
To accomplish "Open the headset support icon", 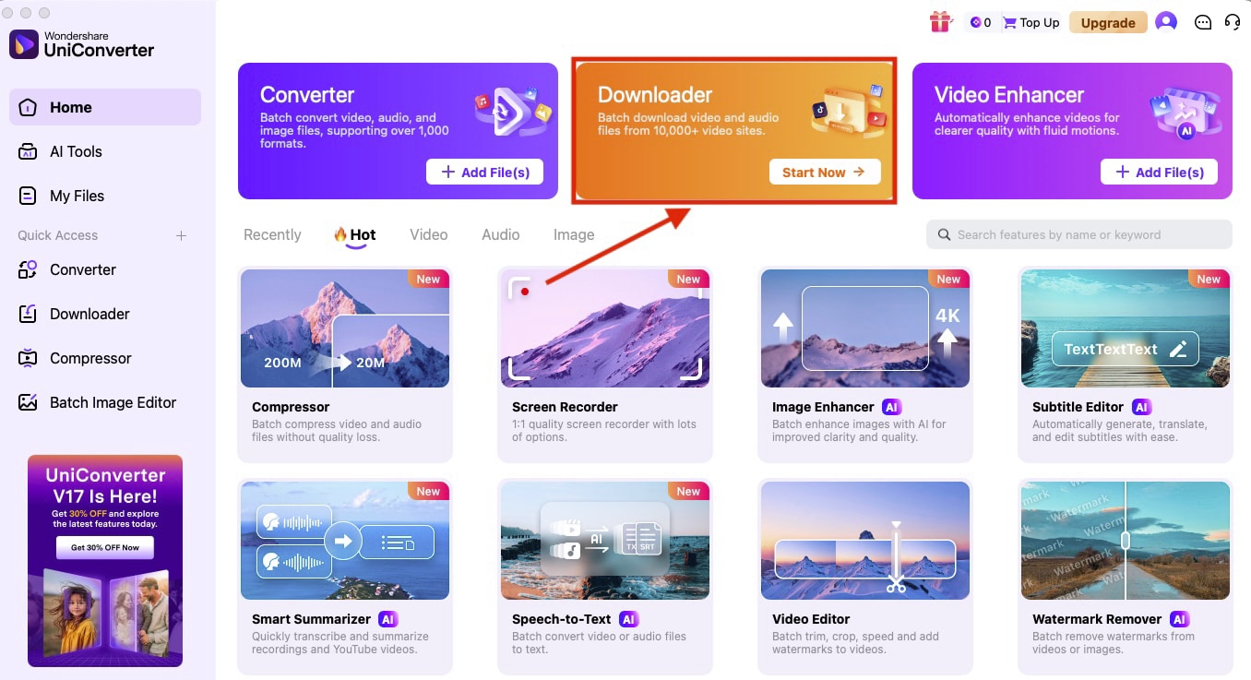I will click(1232, 22).
